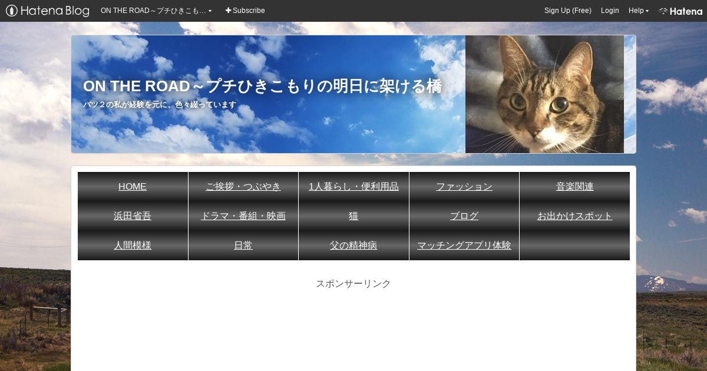Image resolution: width=707 pixels, height=371 pixels.
Task: Open the お出かけスポット category
Action: tap(574, 216)
